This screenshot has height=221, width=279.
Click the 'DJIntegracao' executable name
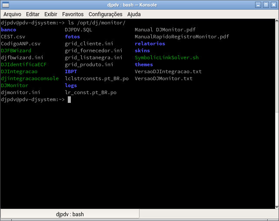[19, 71]
